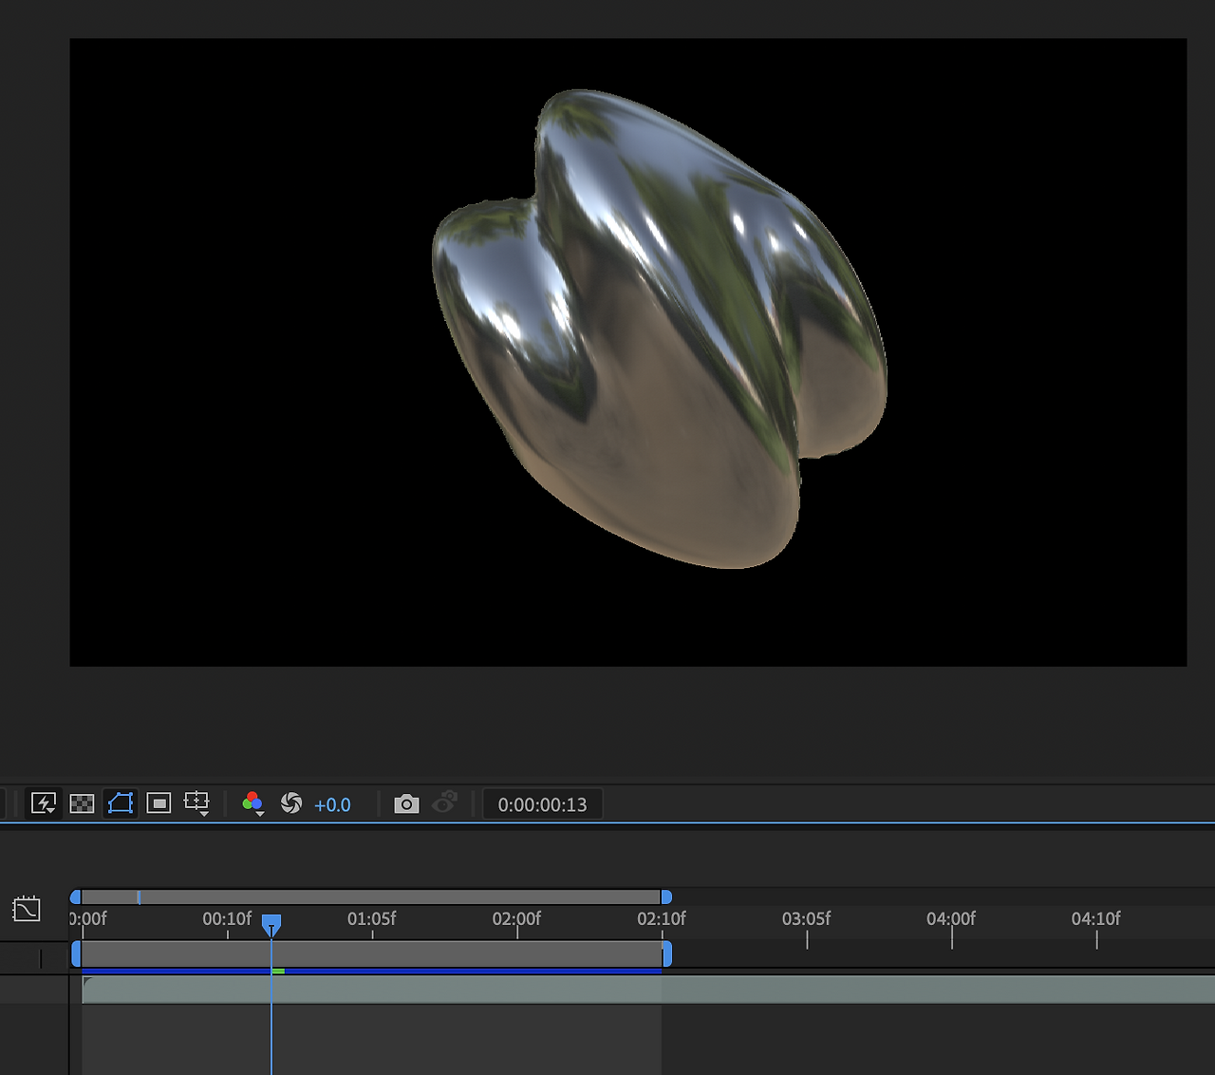Open grid and guide options menu

pos(196,804)
